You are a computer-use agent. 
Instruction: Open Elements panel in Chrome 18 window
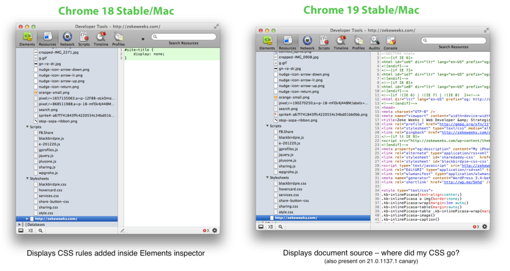[x=27, y=39]
